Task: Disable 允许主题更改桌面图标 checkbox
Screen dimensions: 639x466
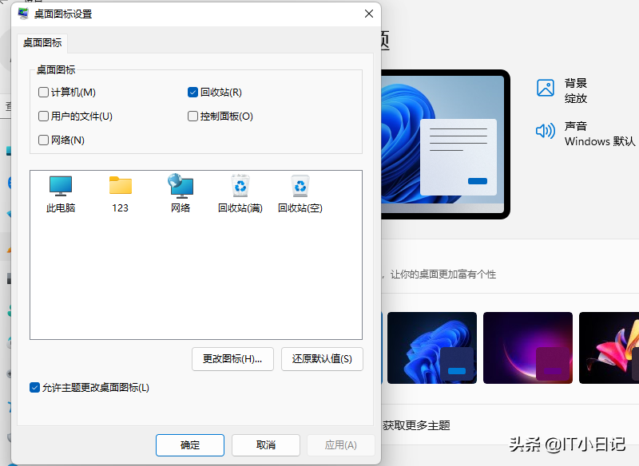Action: (x=35, y=388)
